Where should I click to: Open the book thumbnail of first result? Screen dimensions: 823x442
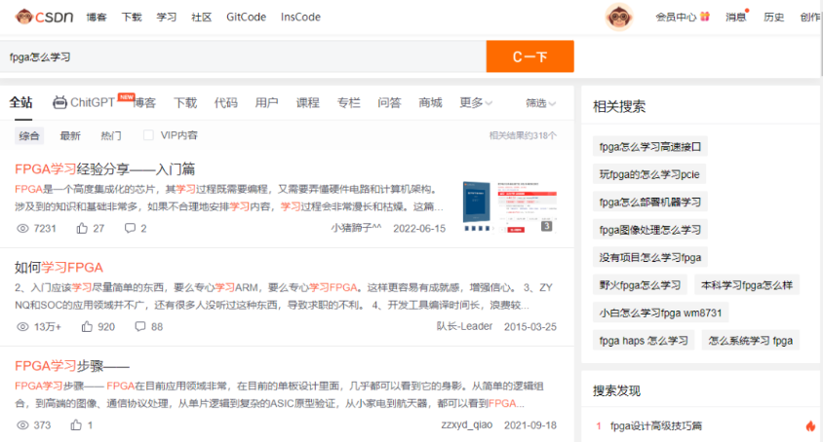click(x=477, y=206)
